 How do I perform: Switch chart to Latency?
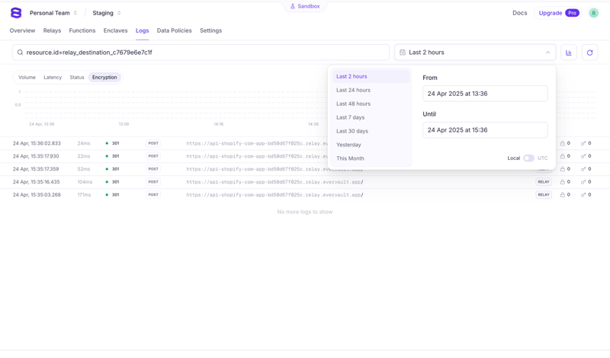53,78
